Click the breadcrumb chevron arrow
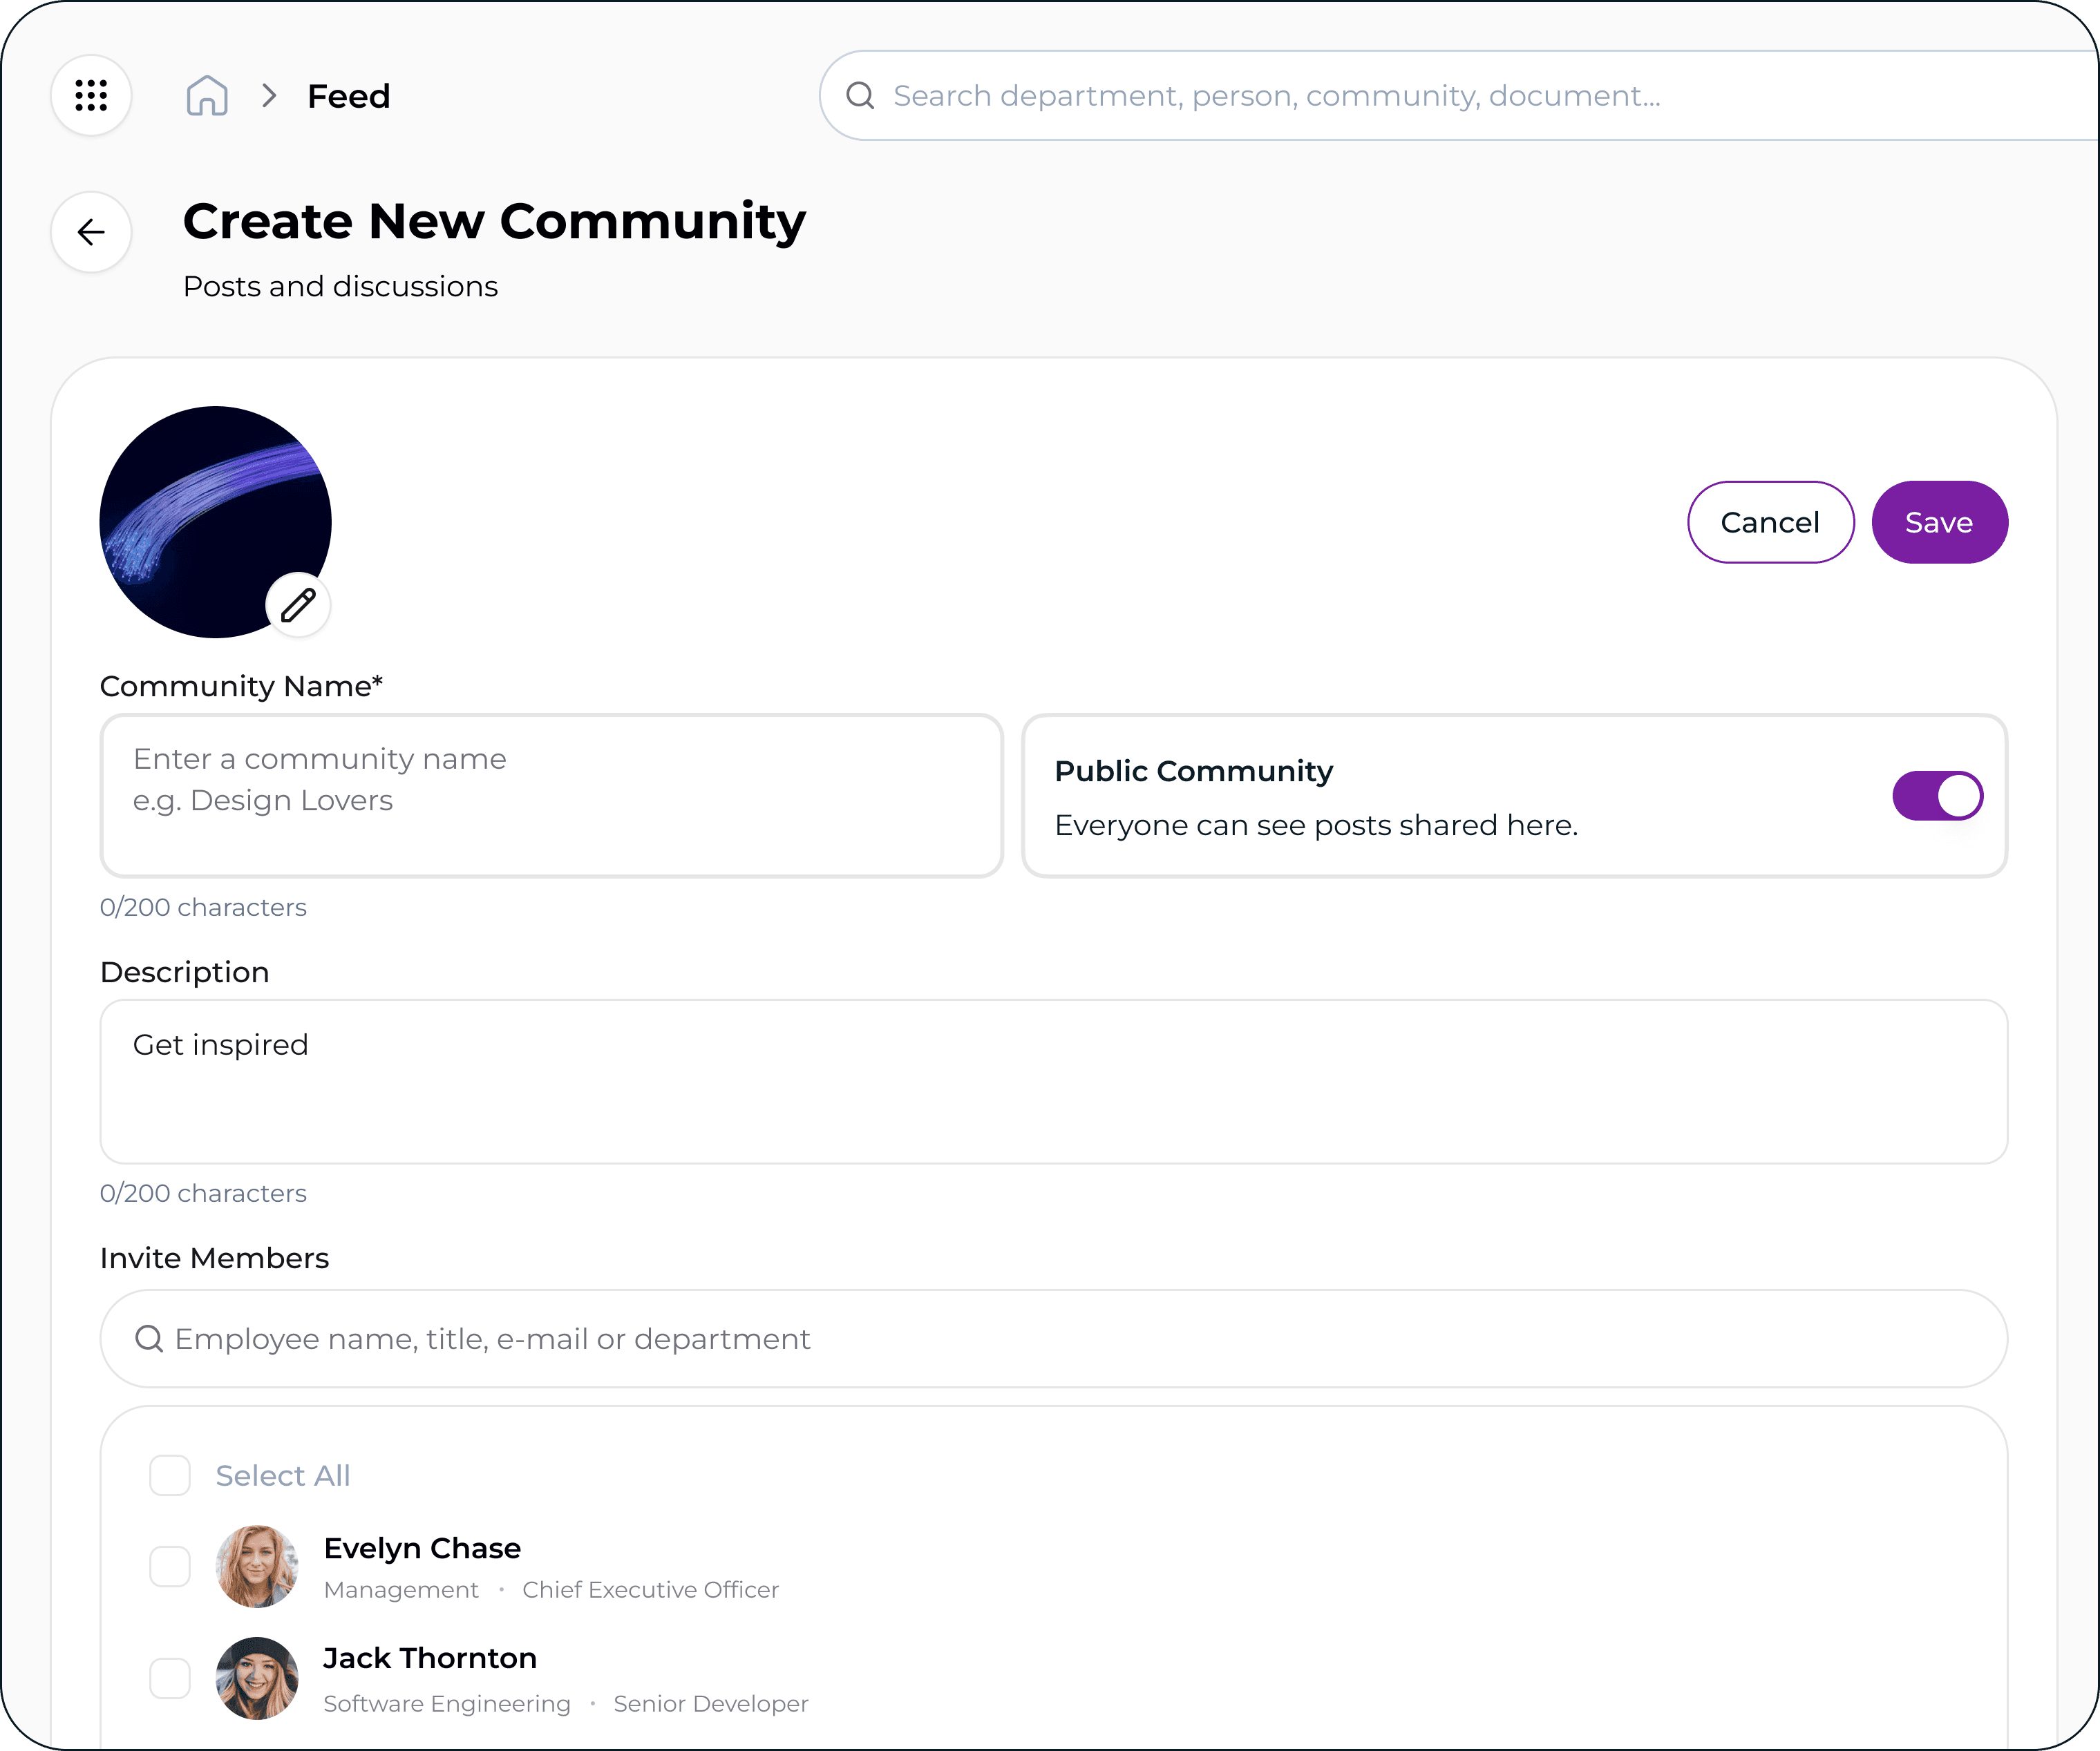The width and height of the screenshot is (2100, 1751). [x=268, y=96]
